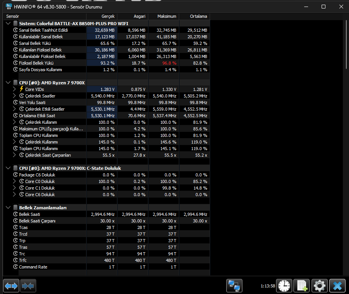349x294 pixels.
Task: Click clock icon next to Maksimum CPU/İş parçacığı
Action: pos(15,128)
